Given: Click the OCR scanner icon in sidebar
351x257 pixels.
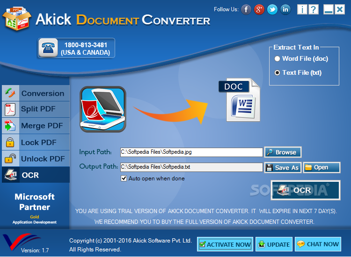Looking at the screenshot, I should tap(10, 175).
